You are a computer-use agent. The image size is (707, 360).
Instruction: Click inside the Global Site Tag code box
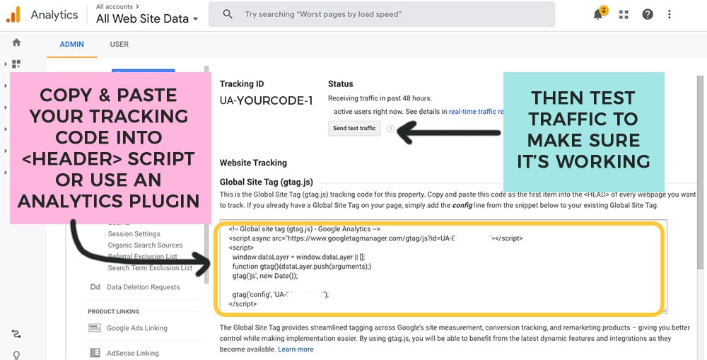(x=443, y=267)
